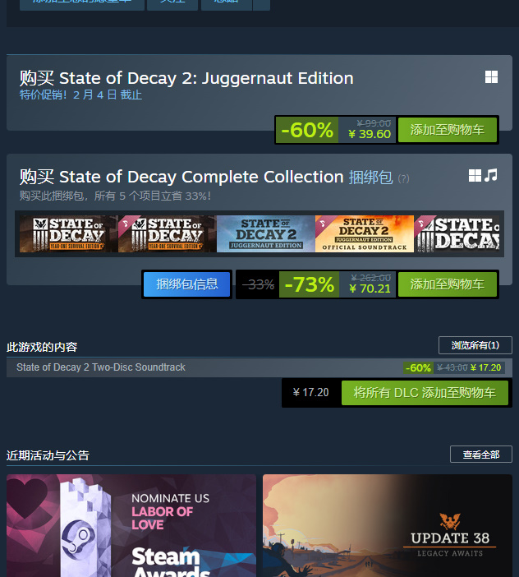This screenshot has width=519, height=577.
Task: Open the Update 38 Legacy Awaits announcement
Action: (388, 525)
